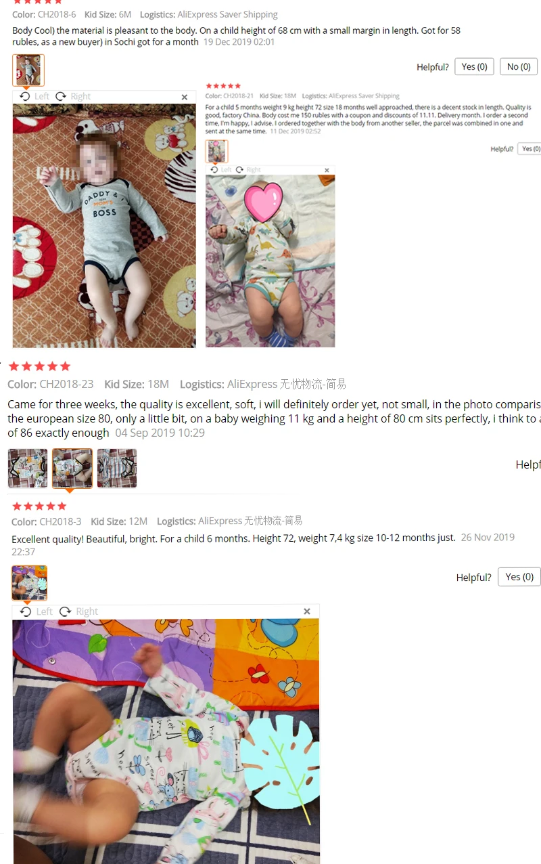Rotate the dinosaur bodysuit photo right
The height and width of the screenshot is (864, 541).
tap(249, 170)
